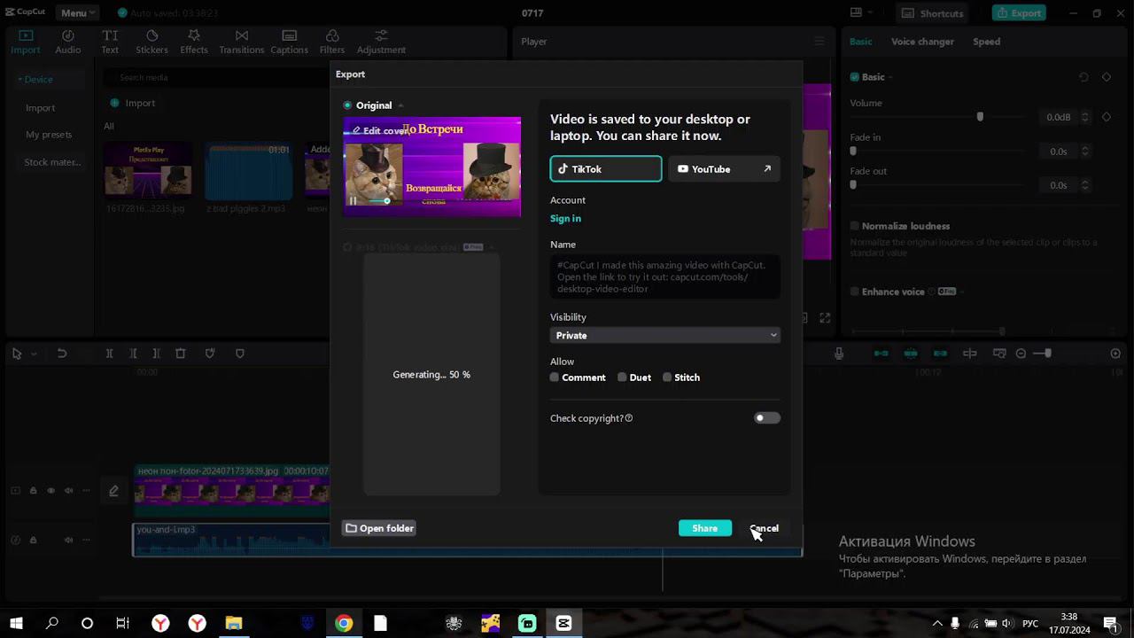Click the reset icon in Basic section
1134x638 pixels.
1084,77
